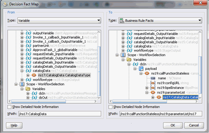
Task: Click the Business Rule Facts icon in Type
Action: (122, 21)
